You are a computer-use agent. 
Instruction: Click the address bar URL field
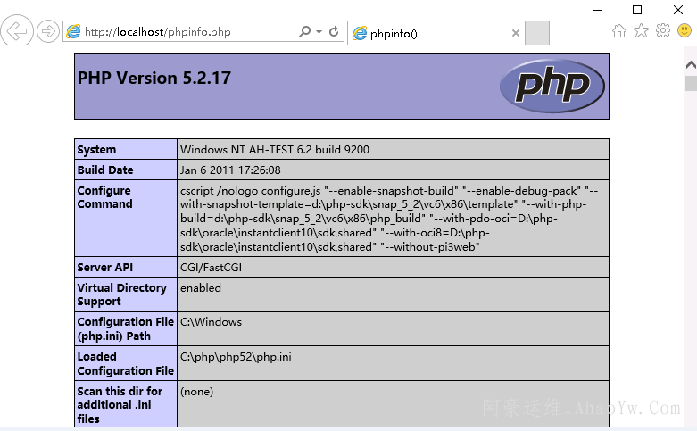[187, 32]
